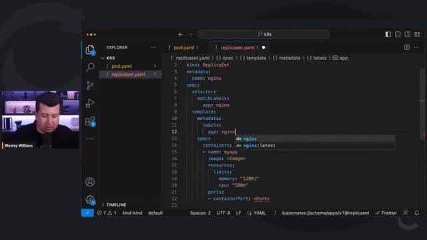Viewport: 427px width, 240px height.
Task: Open the Search view icon
Action: pyautogui.click(x=90, y=67)
